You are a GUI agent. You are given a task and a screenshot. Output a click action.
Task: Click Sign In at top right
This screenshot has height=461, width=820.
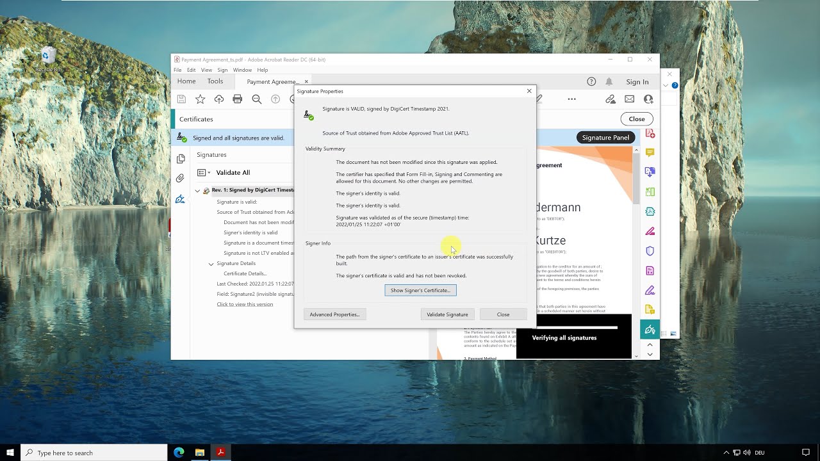(x=637, y=82)
